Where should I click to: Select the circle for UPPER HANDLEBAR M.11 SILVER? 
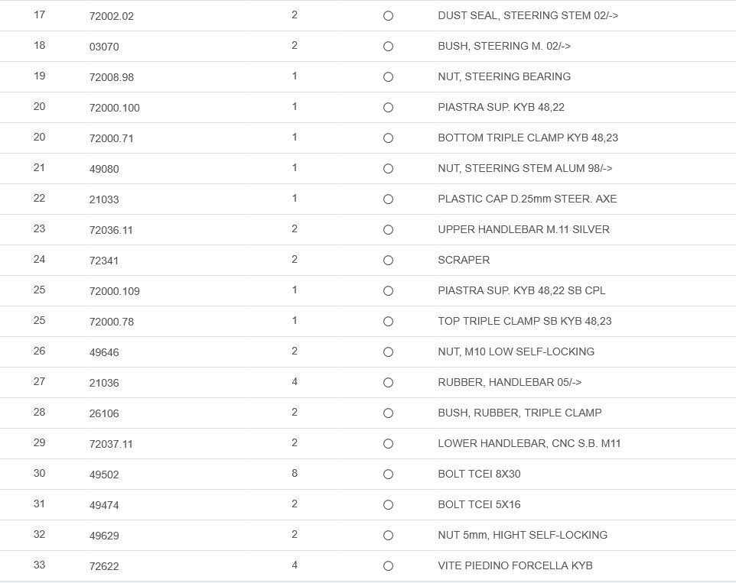(x=388, y=230)
